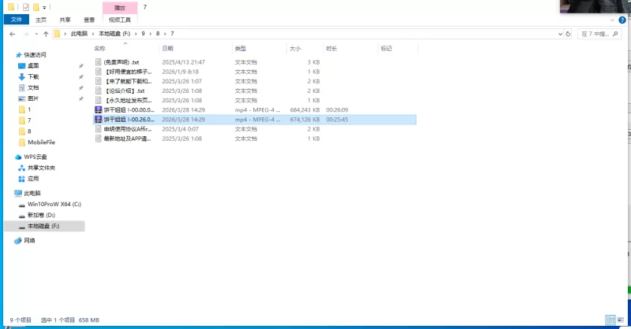Click 本地磁盘 (F:) in the breadcrumb
Screen dimensions: 631x329
click(114, 34)
